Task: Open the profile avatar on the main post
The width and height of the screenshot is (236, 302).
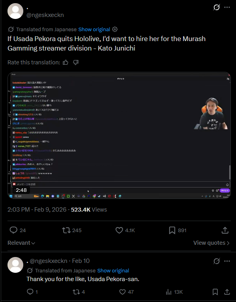Action: pos(15,11)
